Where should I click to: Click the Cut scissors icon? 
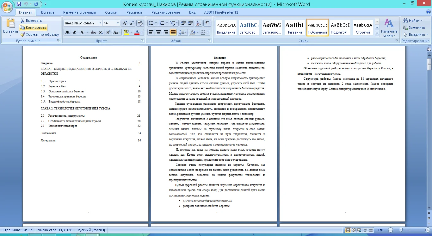pyautogui.click(x=23, y=21)
